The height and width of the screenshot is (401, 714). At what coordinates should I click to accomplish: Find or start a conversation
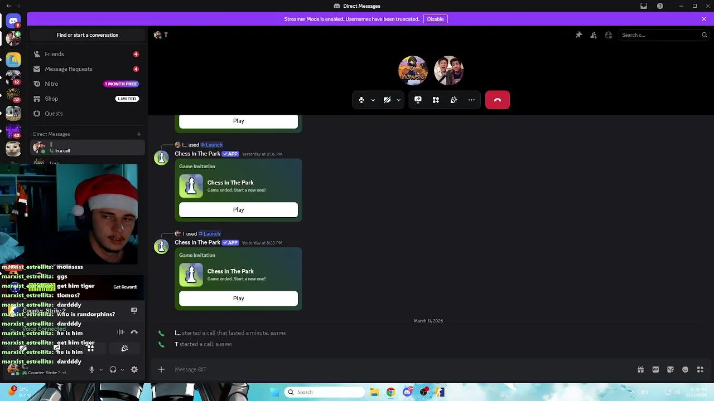point(88,35)
